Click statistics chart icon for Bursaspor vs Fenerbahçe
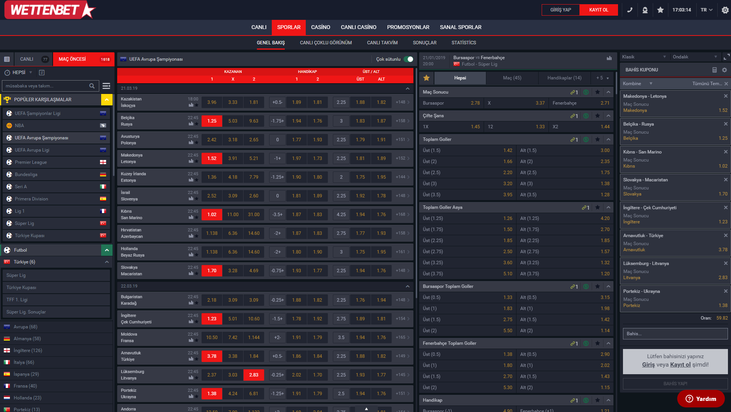 609,58
